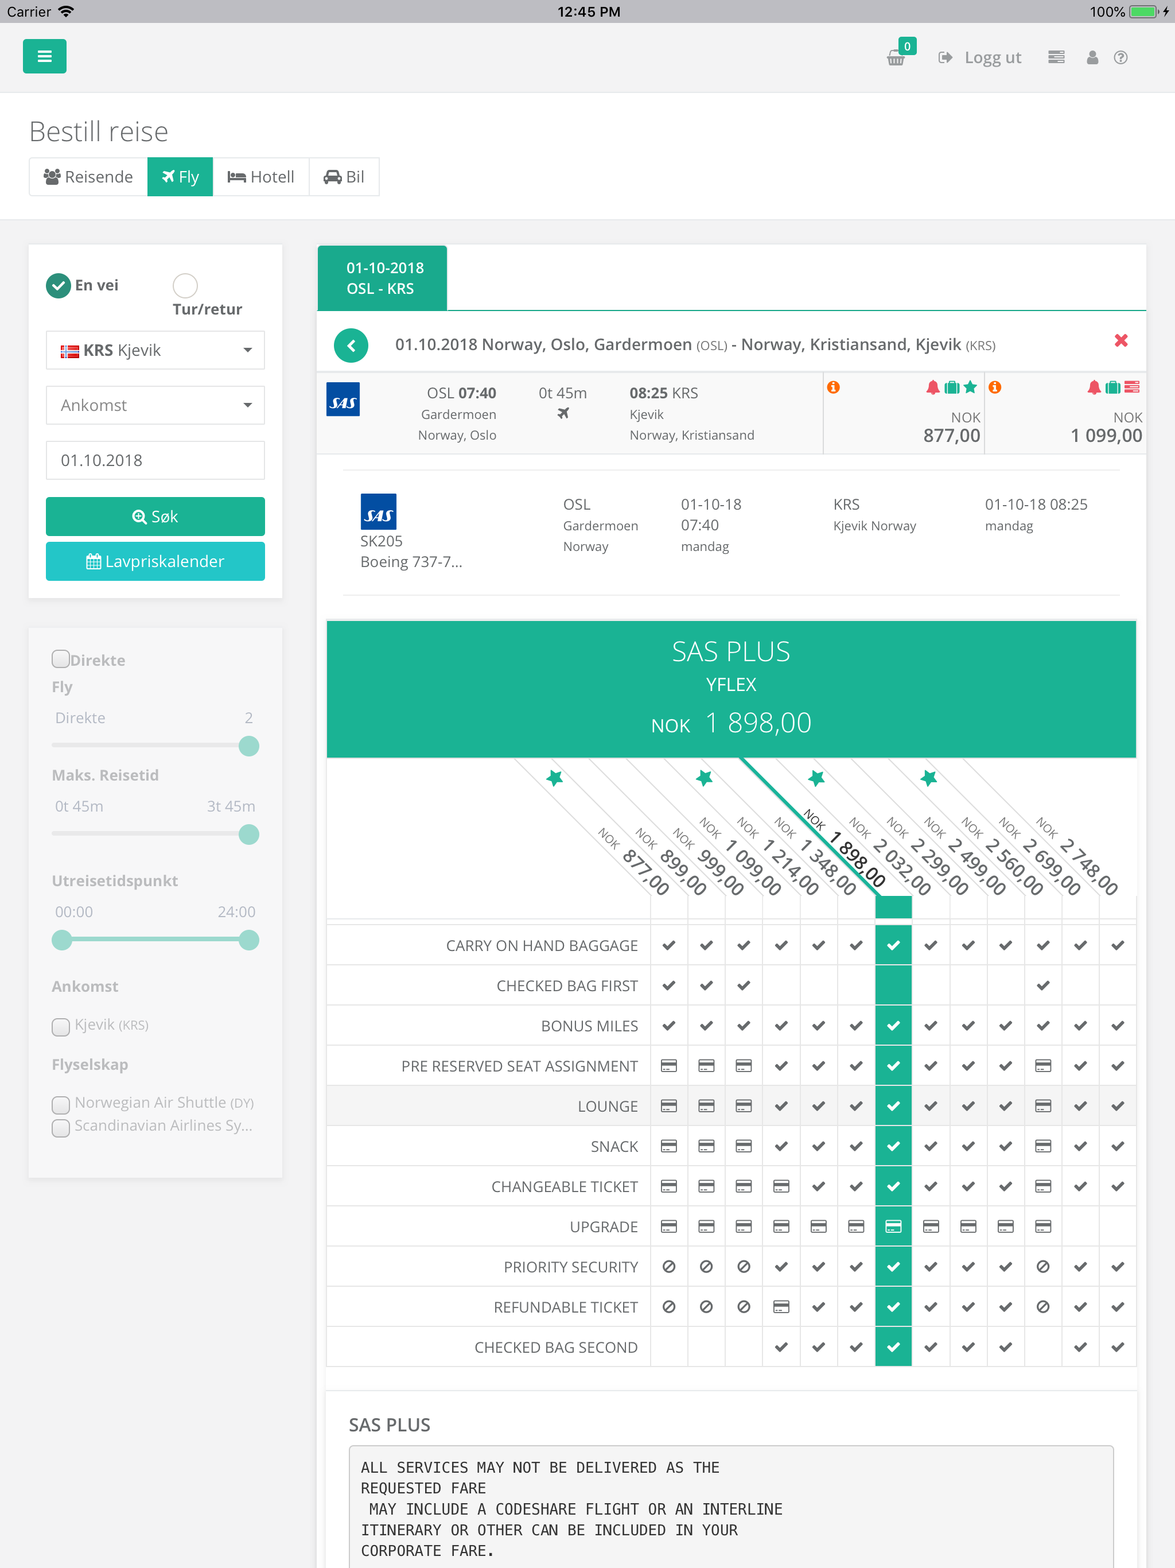Adjust the Maks. Reisetid slider handle
This screenshot has height=1568, width=1175.
(249, 835)
